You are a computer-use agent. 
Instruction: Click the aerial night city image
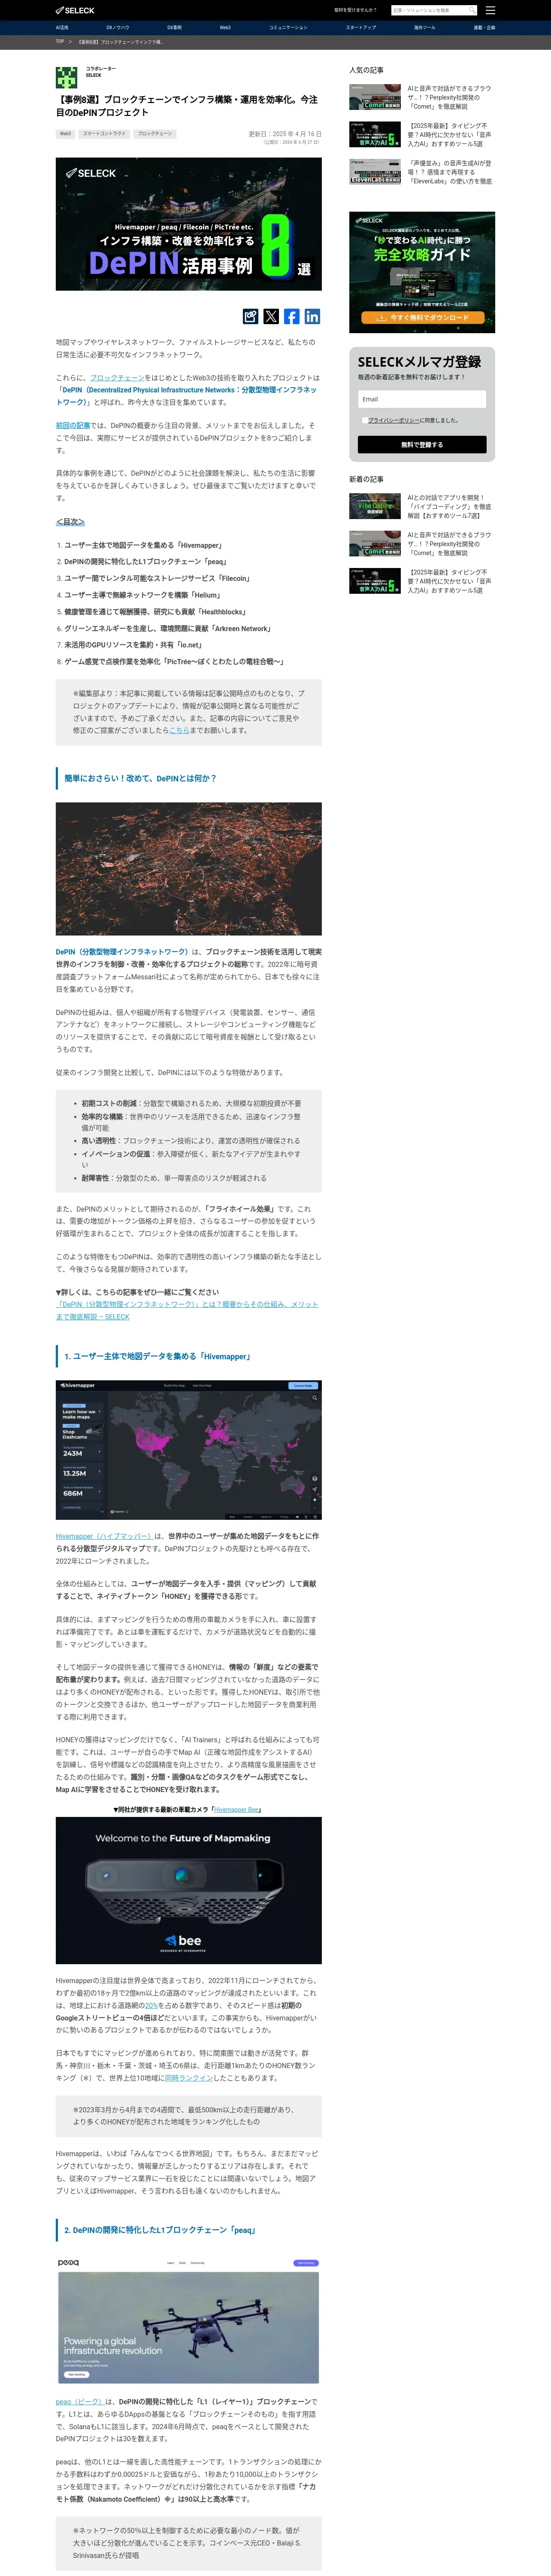click(189, 869)
